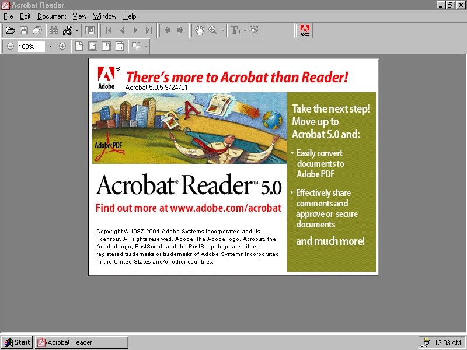Select the Text Select tool
The image size is (467, 350).
[235, 30]
